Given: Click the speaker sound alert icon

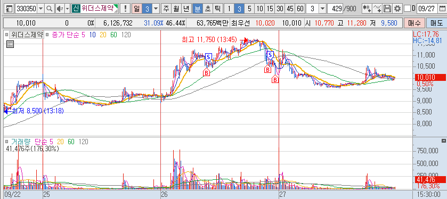Looking at the screenshot, I should pos(60,9).
